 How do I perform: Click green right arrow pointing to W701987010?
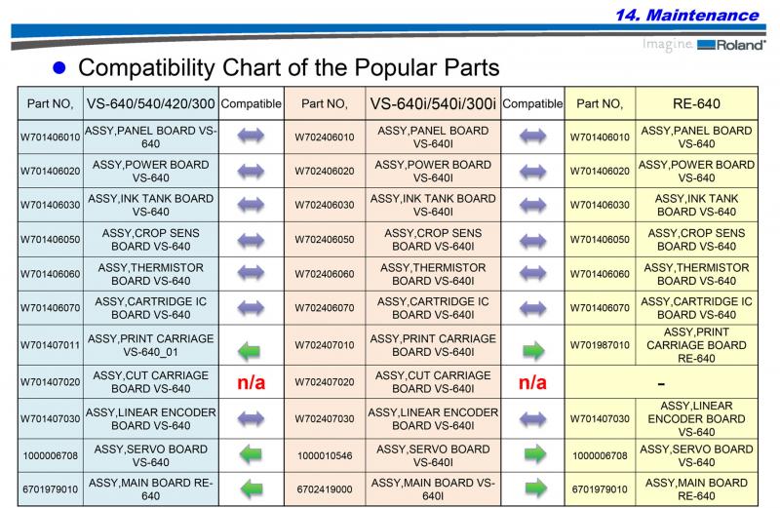pos(533,350)
